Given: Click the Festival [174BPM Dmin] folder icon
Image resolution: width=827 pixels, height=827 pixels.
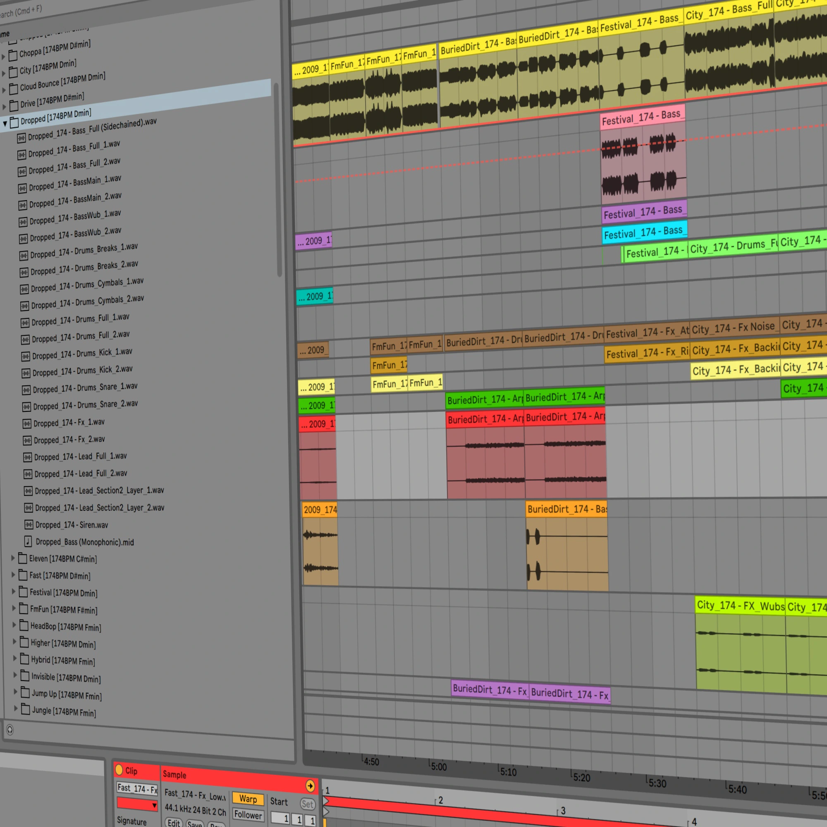Looking at the screenshot, I should [23, 592].
